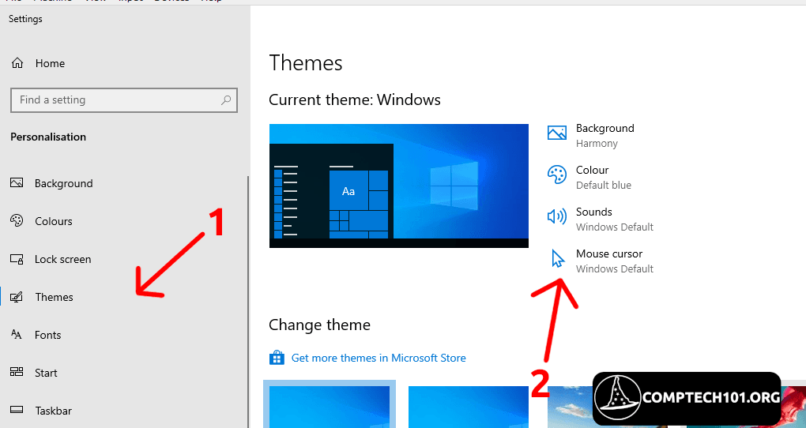806x428 pixels.
Task: Open the theme Background Harmony option
Action: tap(605, 136)
